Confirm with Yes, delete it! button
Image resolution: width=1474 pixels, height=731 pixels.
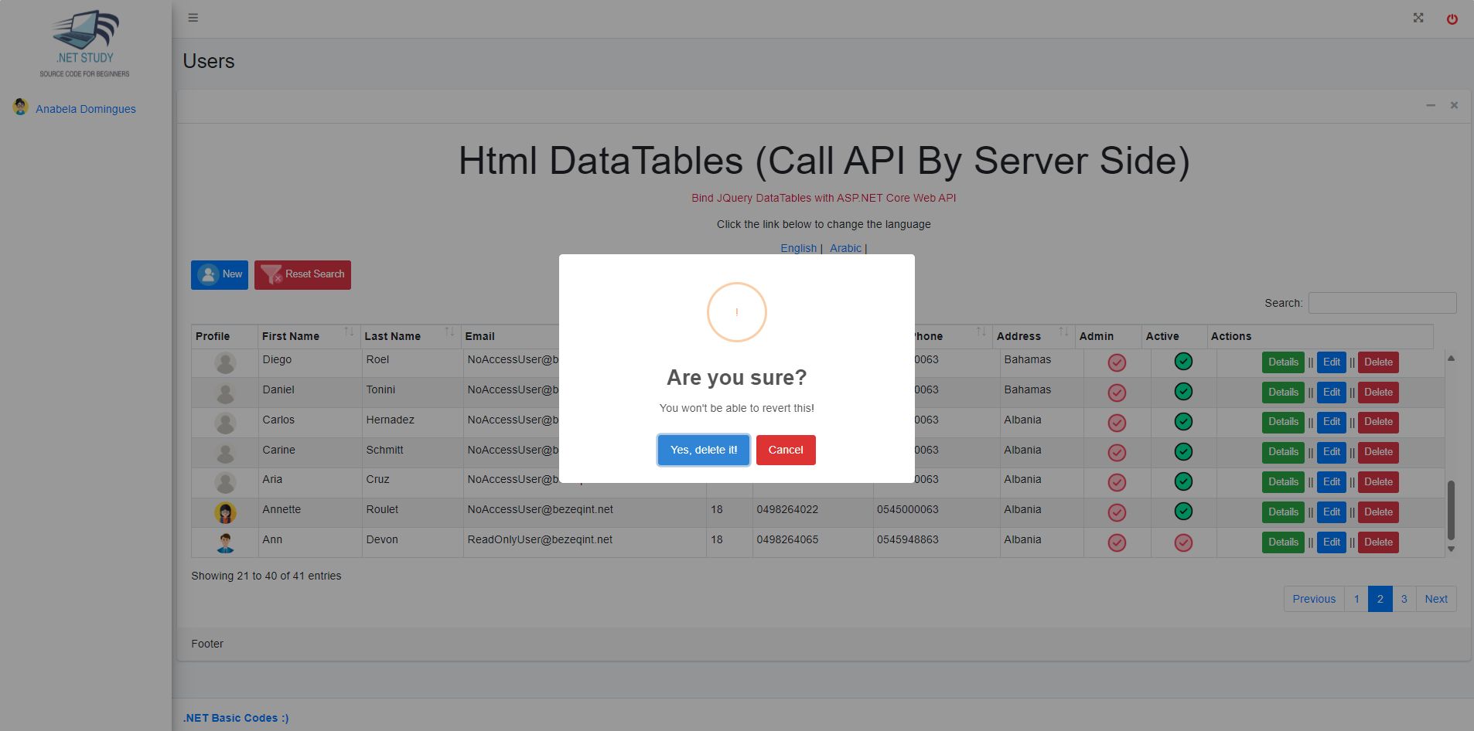pyautogui.click(x=703, y=450)
